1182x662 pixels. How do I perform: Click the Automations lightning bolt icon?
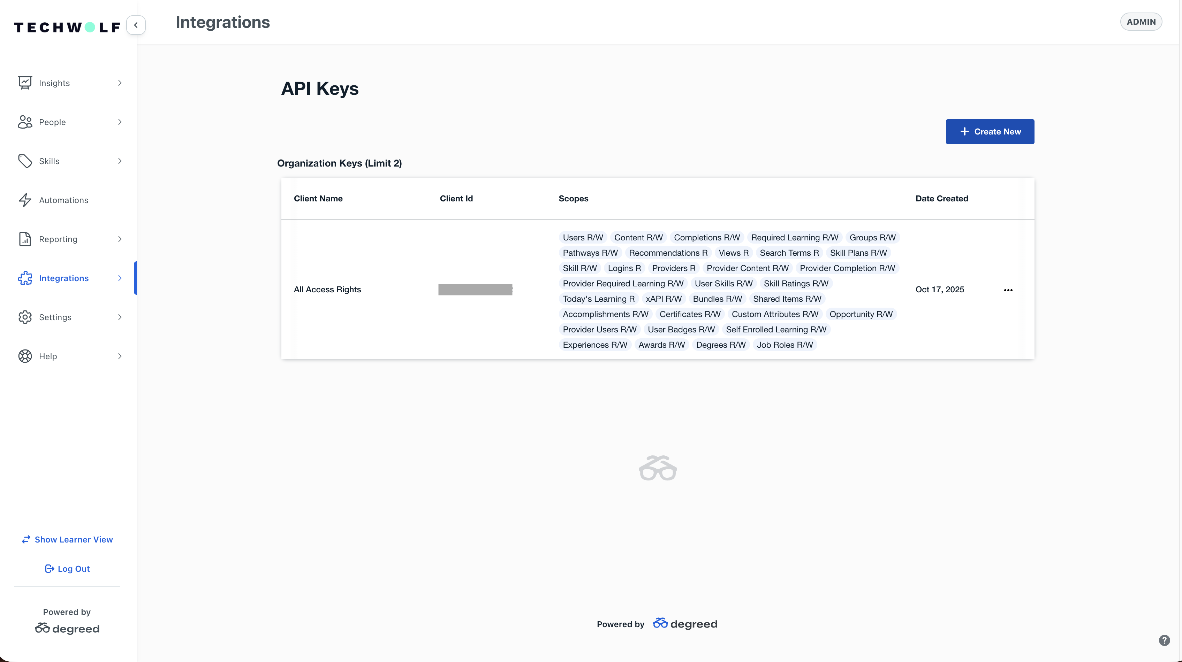click(25, 200)
